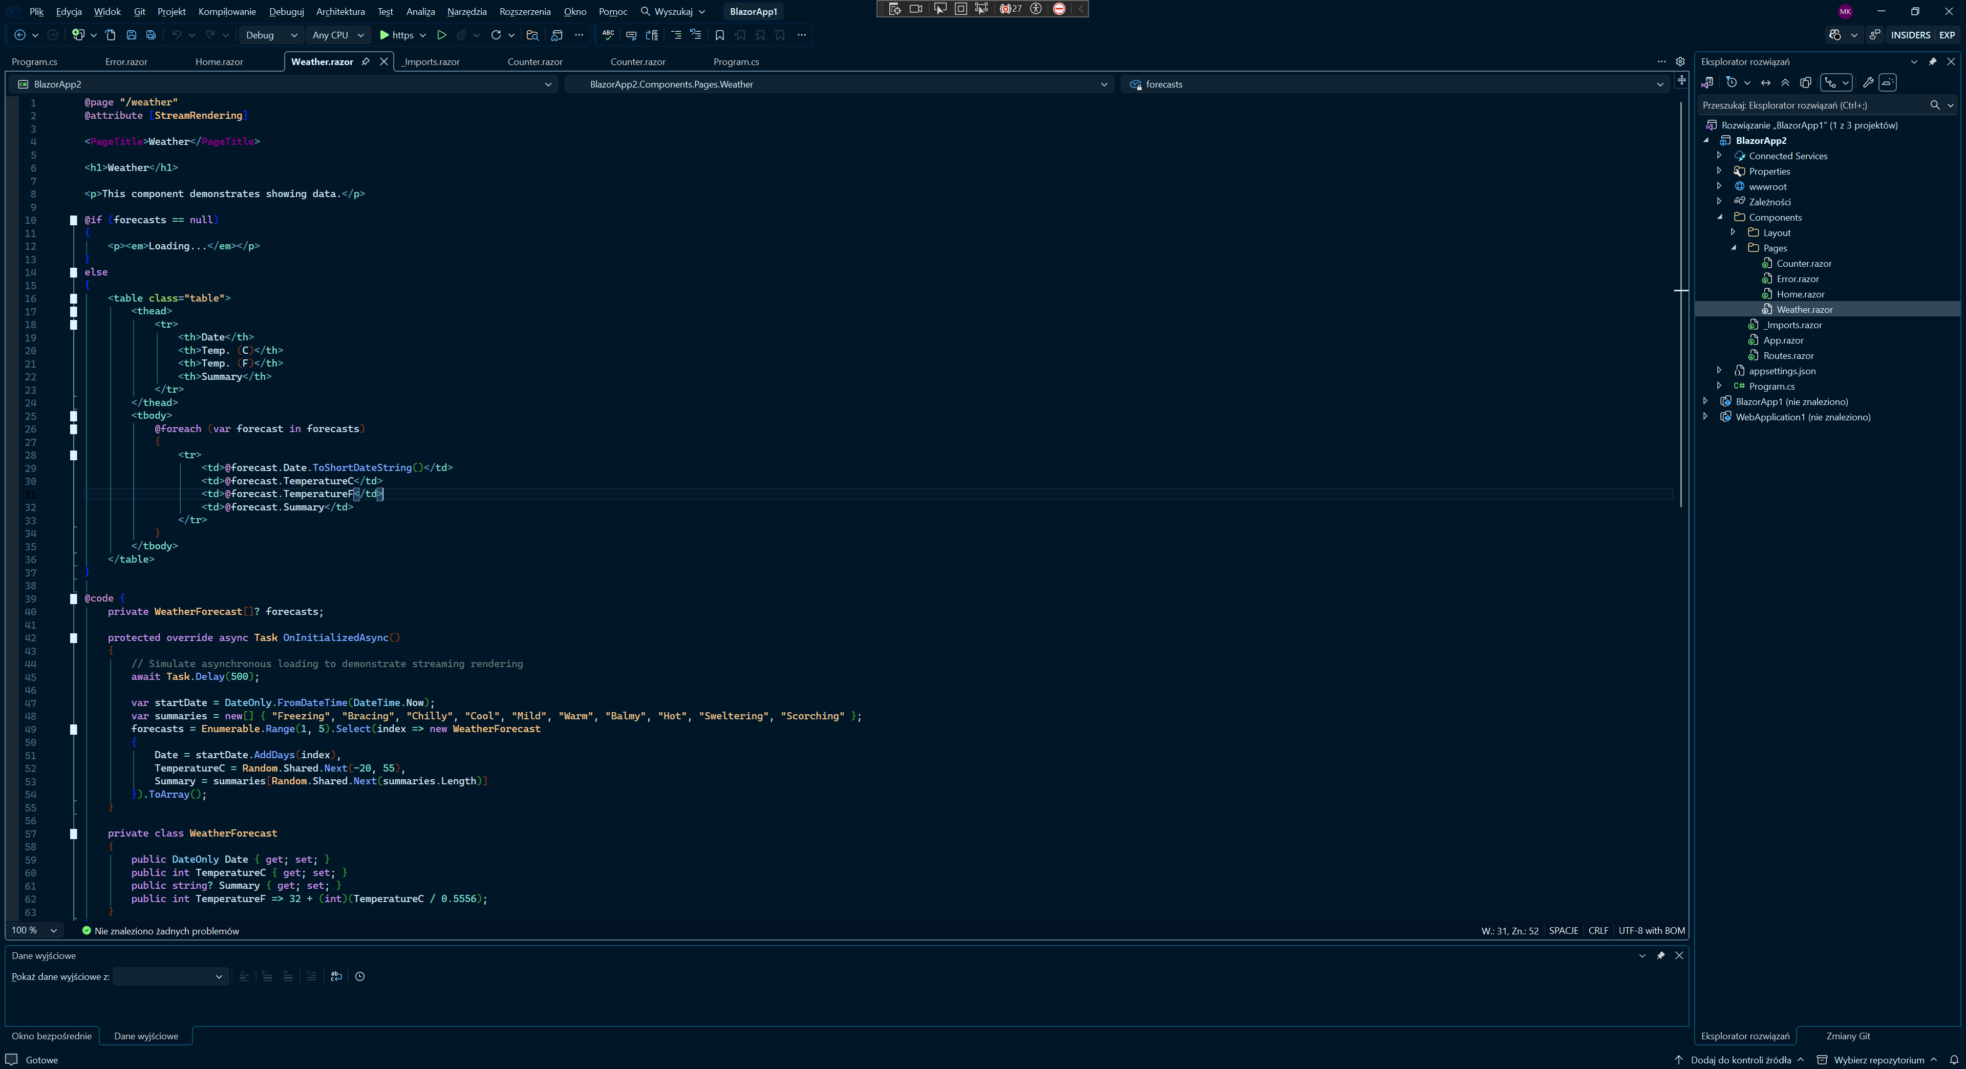1966x1069 pixels.
Task: Open the forecasts member dropdown
Action: tap(1395, 84)
